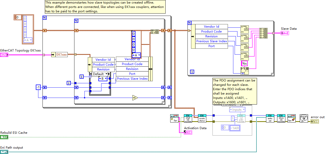The height and width of the screenshot is (154, 325).
Task: Select the ENI write eni node
Action: point(270,118)
